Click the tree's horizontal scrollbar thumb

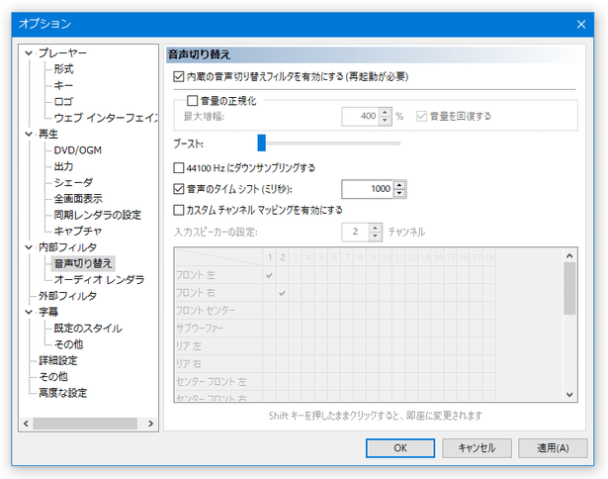click(x=85, y=424)
